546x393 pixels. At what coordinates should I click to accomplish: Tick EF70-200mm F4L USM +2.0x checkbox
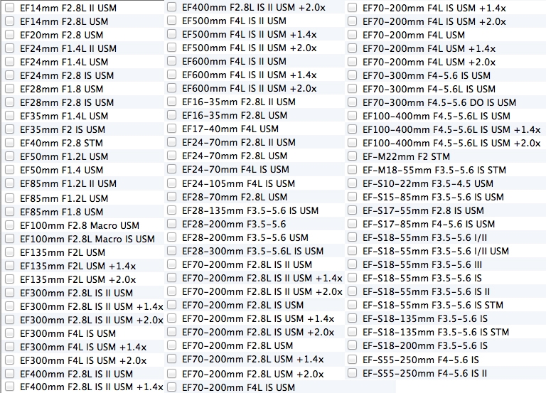coord(353,62)
